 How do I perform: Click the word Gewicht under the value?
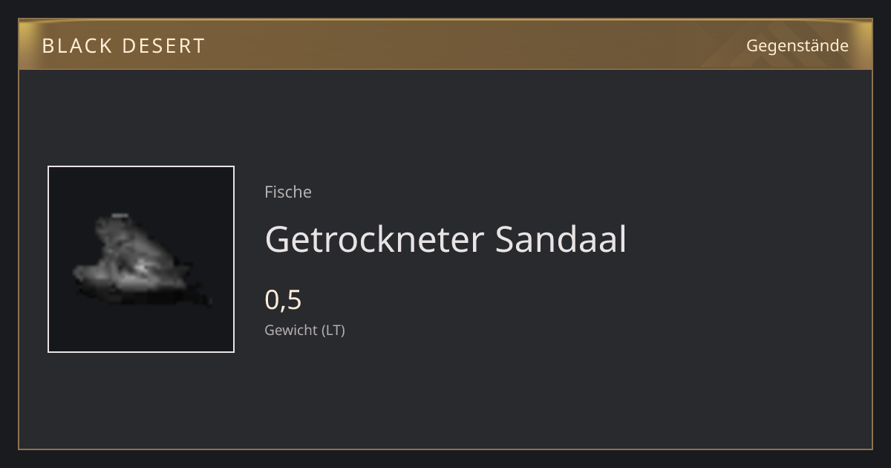pos(291,330)
